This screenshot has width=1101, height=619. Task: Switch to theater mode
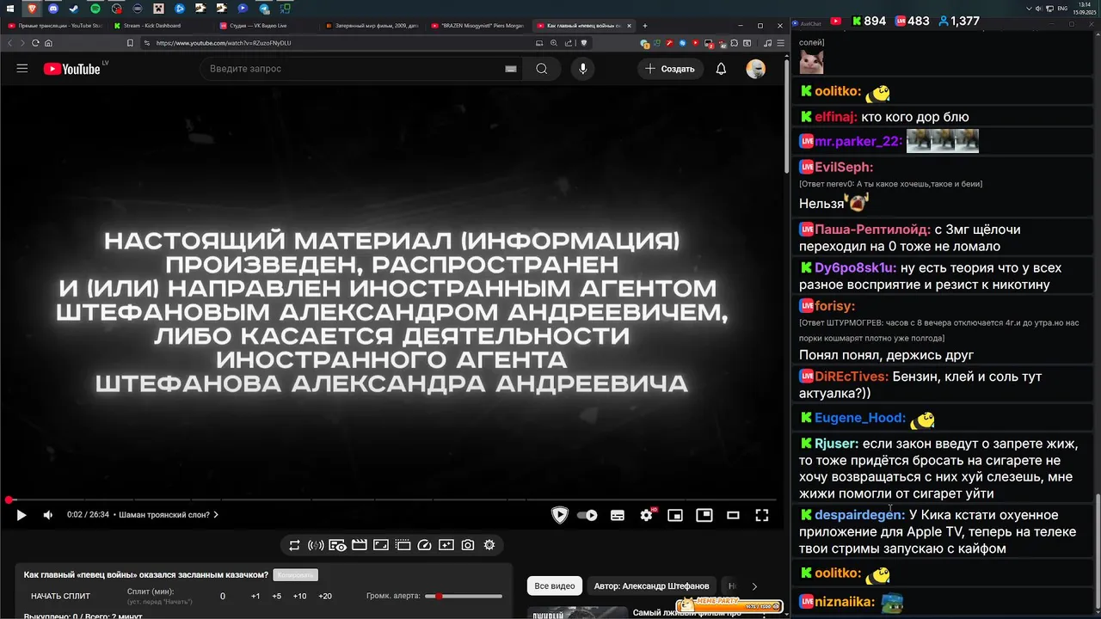733,515
